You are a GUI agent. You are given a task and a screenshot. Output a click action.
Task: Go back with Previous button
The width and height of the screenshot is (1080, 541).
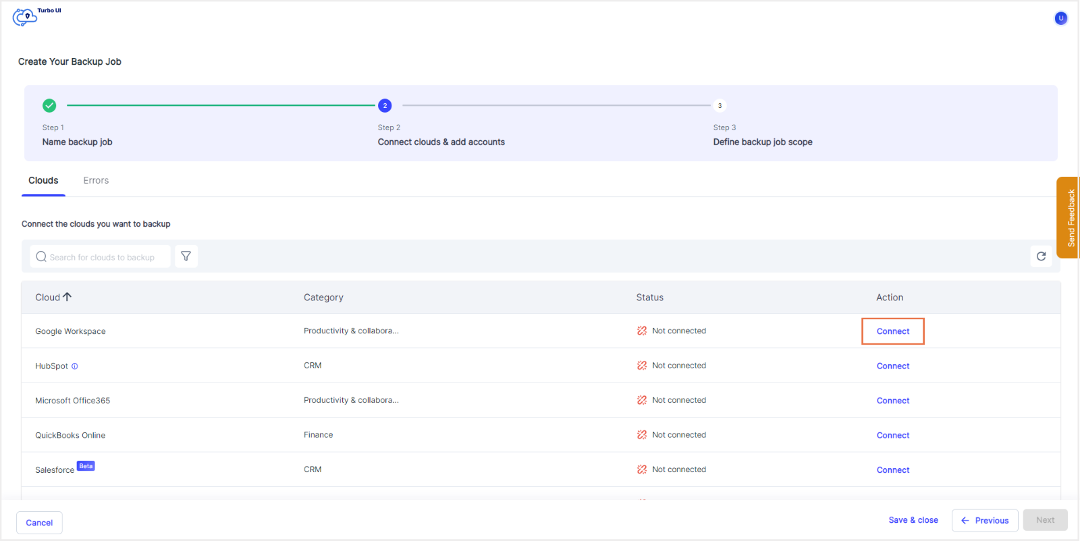click(985, 520)
